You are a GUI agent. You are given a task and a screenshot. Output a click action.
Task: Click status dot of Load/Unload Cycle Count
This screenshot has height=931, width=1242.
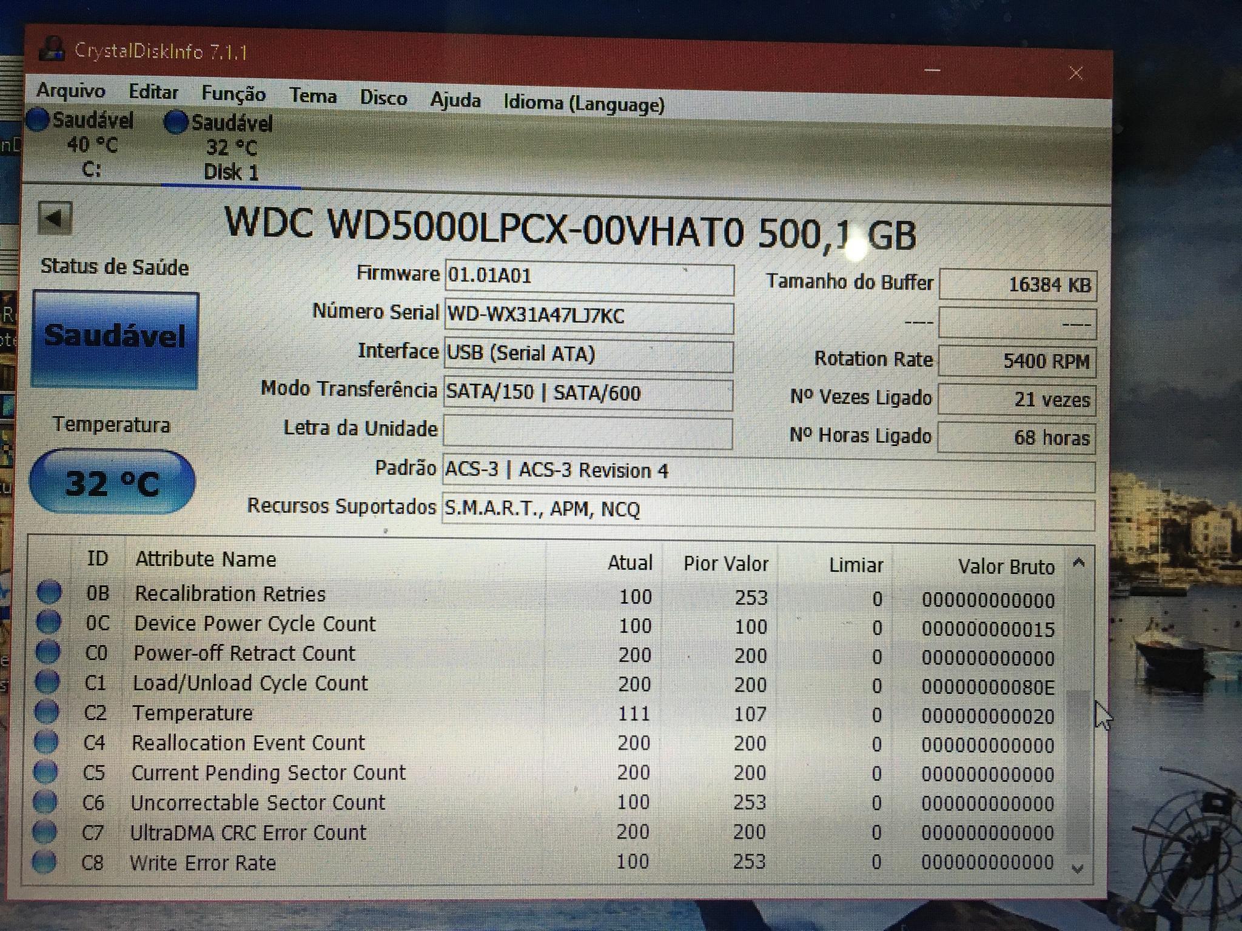(47, 681)
